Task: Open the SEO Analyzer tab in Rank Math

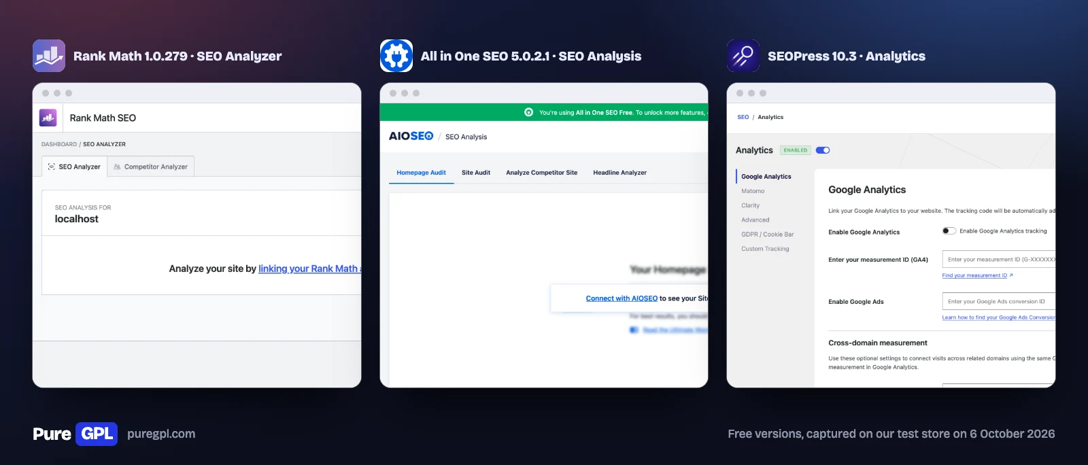Action: pos(75,167)
